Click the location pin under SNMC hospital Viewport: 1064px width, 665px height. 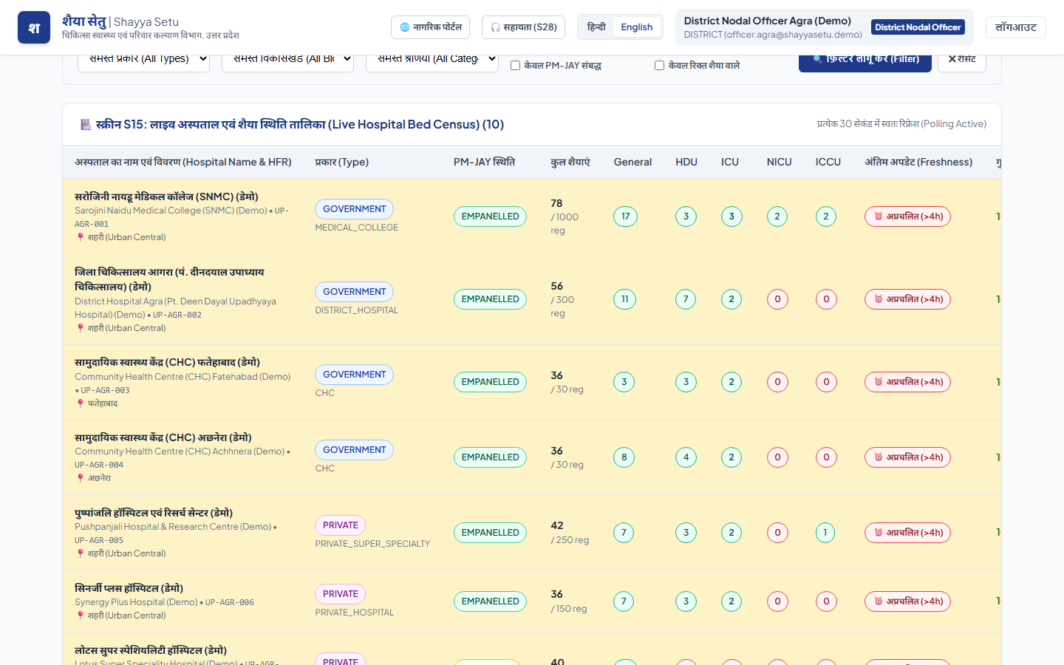click(81, 237)
